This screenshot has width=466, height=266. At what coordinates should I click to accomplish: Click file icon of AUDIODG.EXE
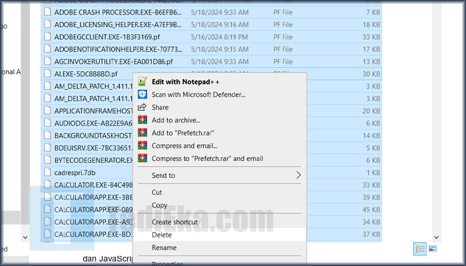[x=47, y=122]
